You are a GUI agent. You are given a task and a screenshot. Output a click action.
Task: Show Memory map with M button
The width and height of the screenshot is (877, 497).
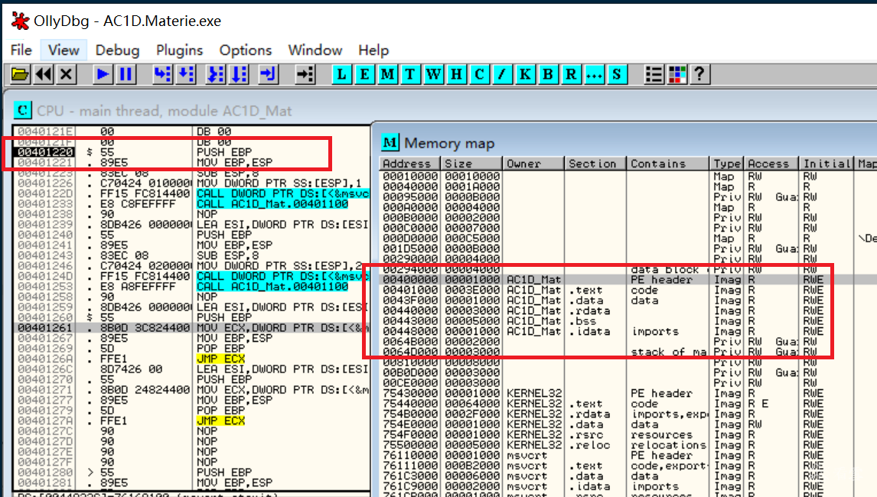pos(387,74)
